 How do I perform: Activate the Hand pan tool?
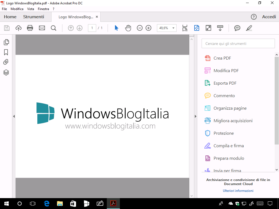[x=128, y=28]
